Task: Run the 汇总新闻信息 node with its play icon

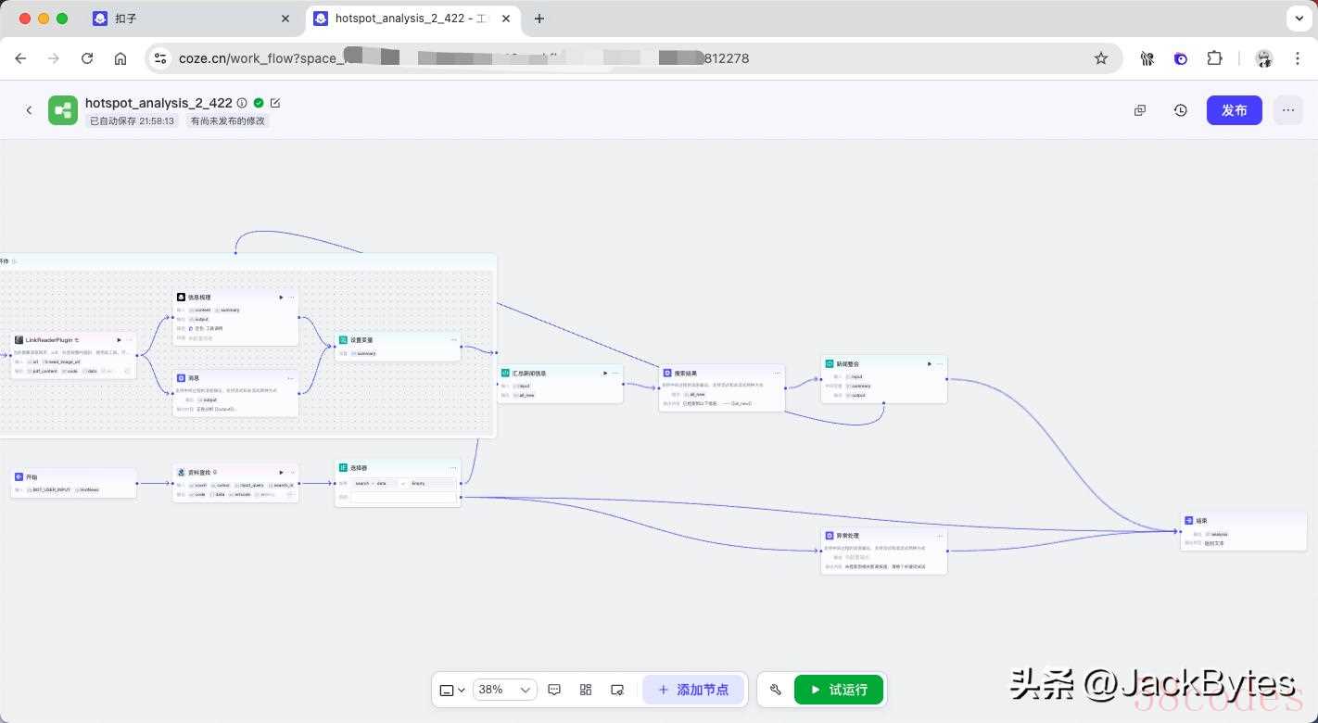Action: coord(605,374)
